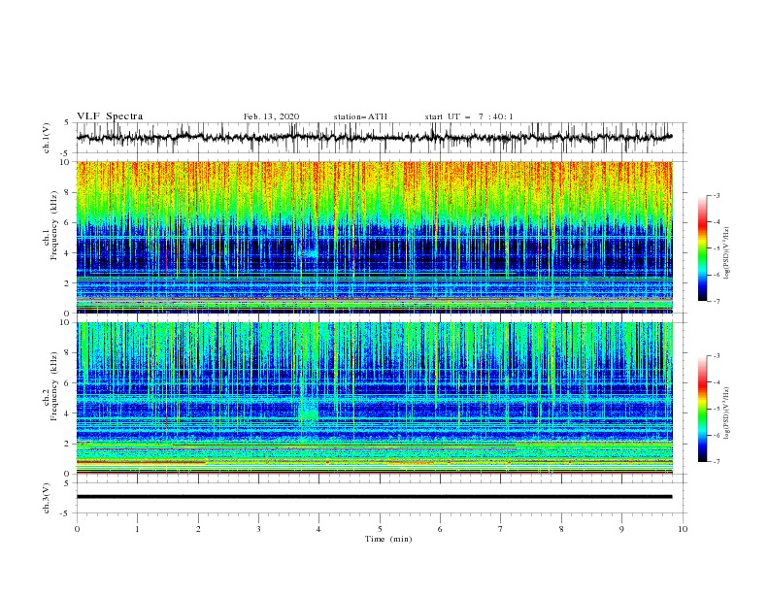The height and width of the screenshot is (594, 769).
Task: Click the "-7" tick on ch.2 color bar
Action: 717,462
